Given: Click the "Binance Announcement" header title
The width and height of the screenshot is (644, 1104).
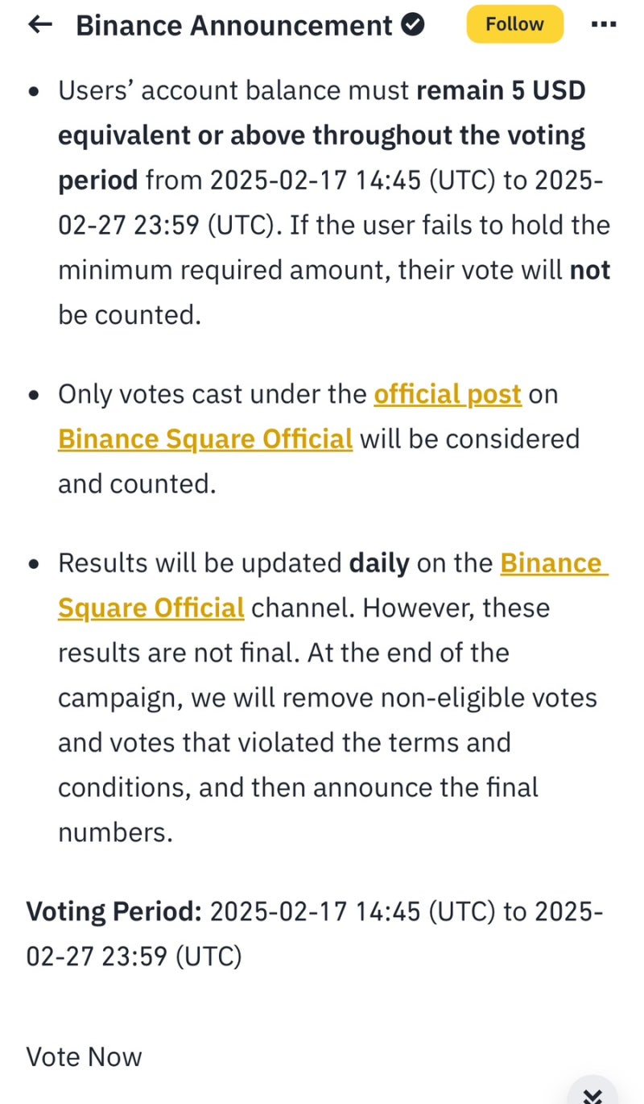Looking at the screenshot, I should point(233,26).
